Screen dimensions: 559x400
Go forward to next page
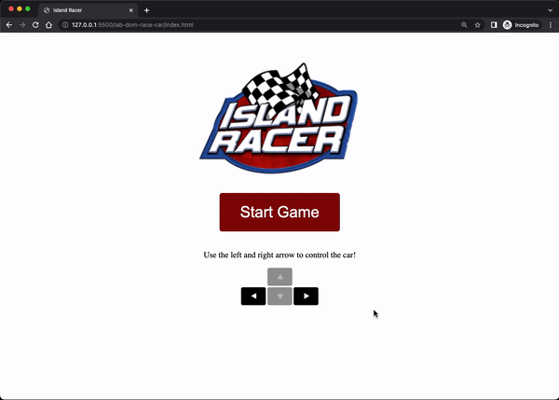22,25
